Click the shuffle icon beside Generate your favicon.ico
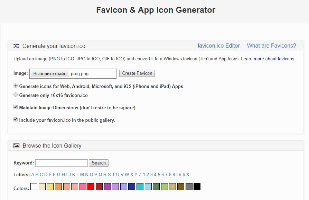The width and height of the screenshot is (309, 200). 16,46
